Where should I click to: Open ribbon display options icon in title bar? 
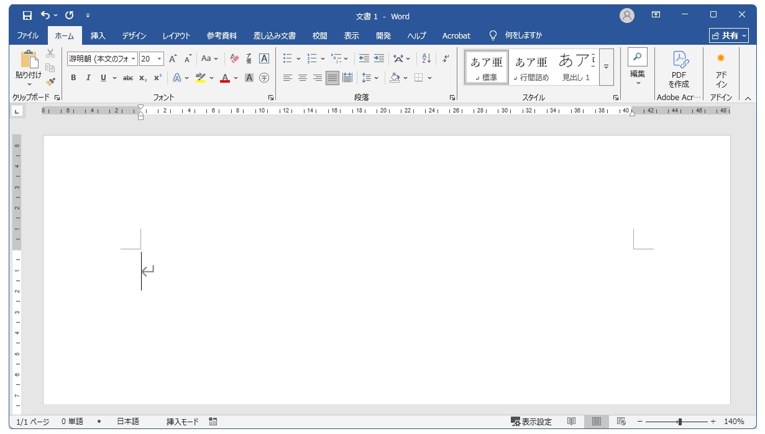click(x=656, y=15)
